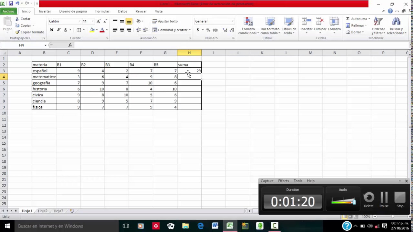Screen dimensions: 413x232
Task: Open Buscar y seleccionar menu
Action: coord(396,26)
